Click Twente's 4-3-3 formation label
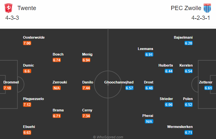 coord(12,18)
